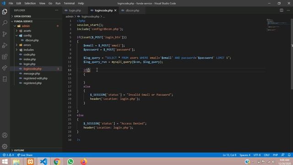Change indentation via Spaces: 4

click(x=245, y=155)
